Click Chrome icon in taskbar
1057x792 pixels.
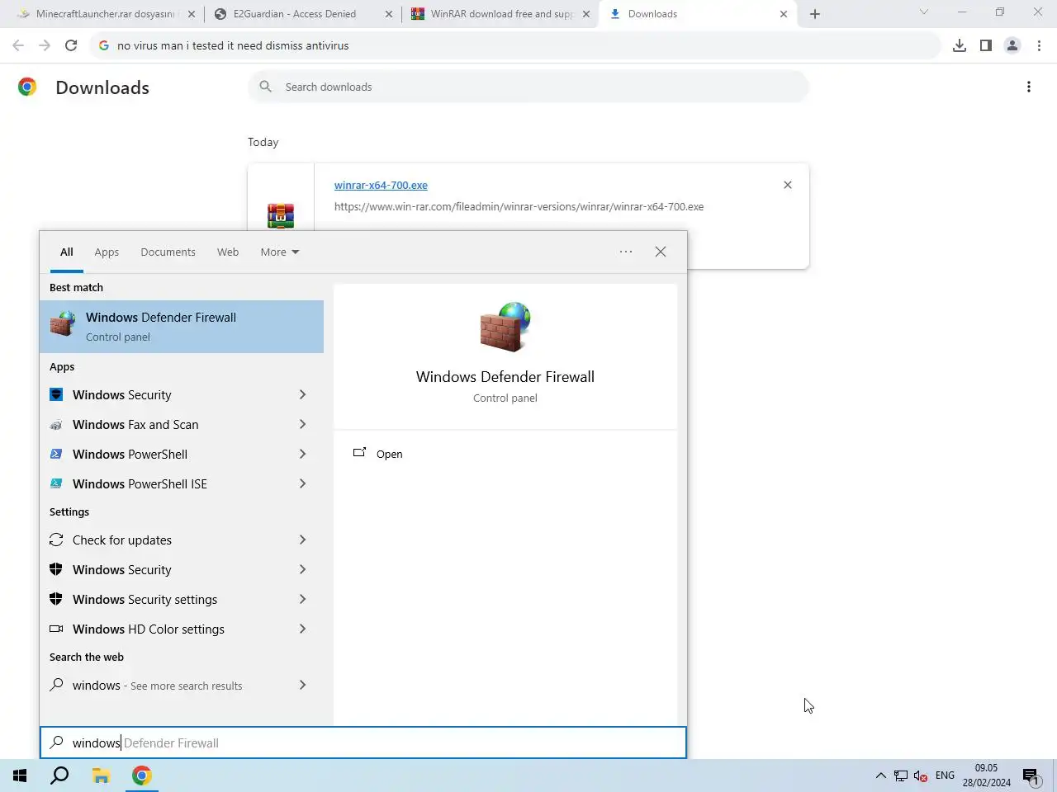tap(142, 775)
